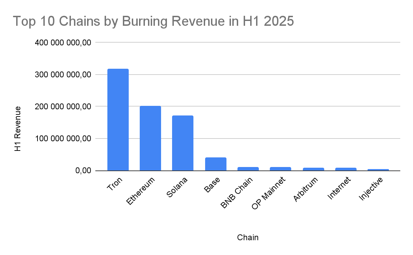Viewport: 413px width, 255px height.
Task: Click the 0,00 y-axis value
Action: (x=83, y=171)
